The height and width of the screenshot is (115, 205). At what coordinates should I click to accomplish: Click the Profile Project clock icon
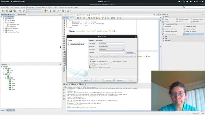click(68, 11)
